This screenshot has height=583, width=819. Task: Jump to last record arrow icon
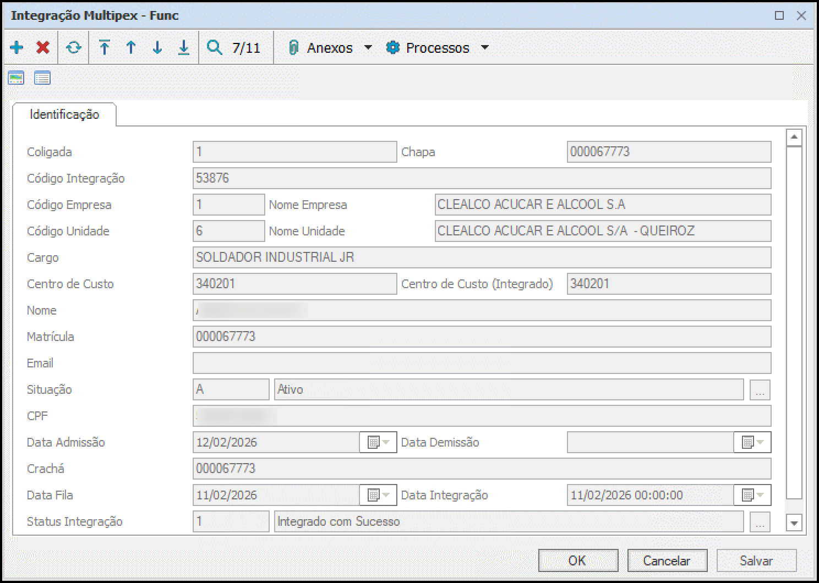click(184, 48)
